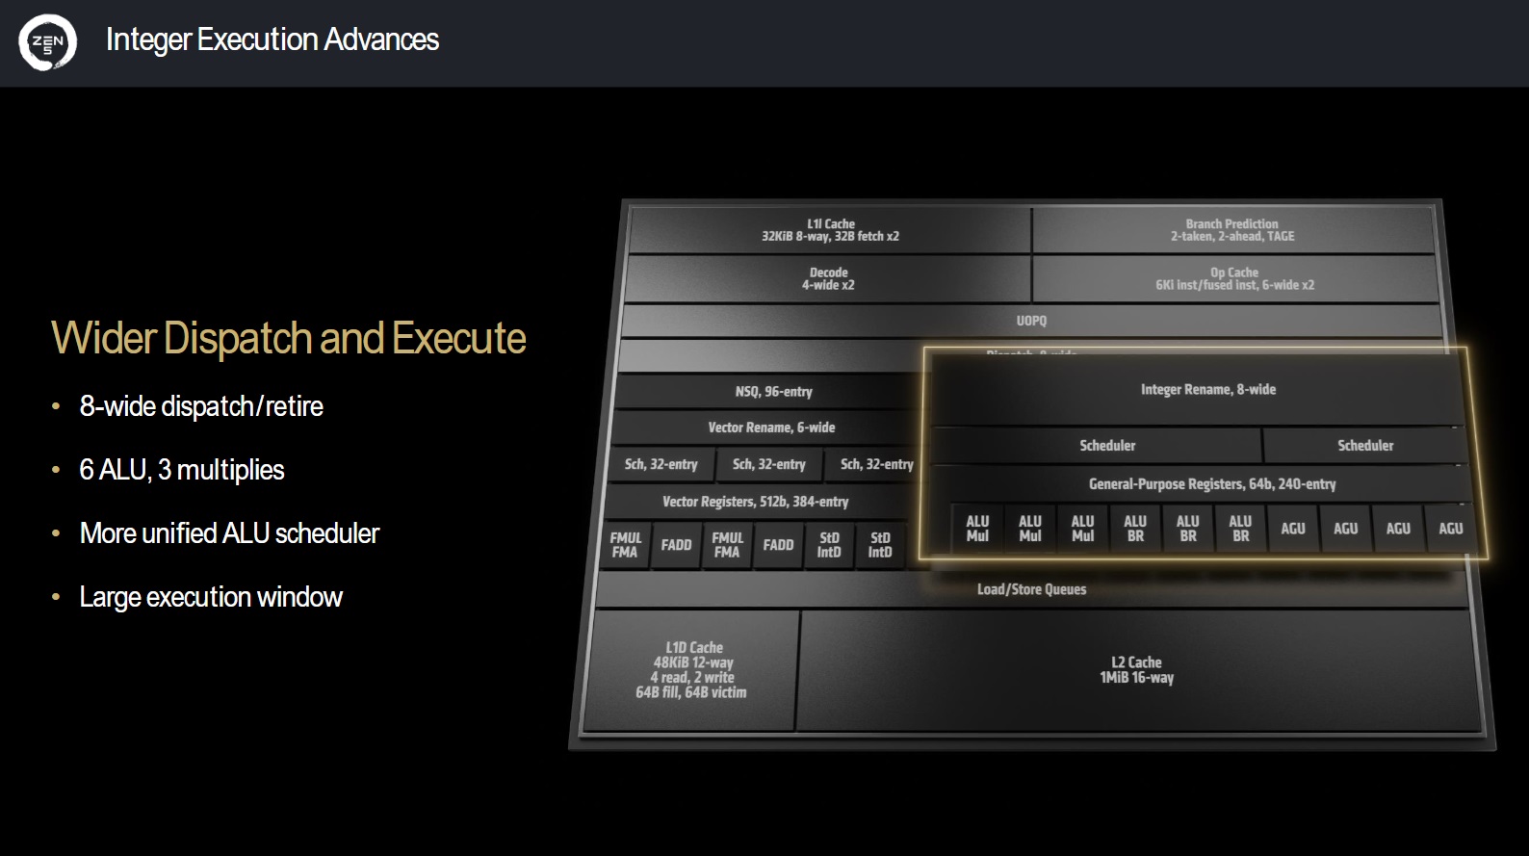
Task: Select the L1D Cache block
Action: click(691, 670)
